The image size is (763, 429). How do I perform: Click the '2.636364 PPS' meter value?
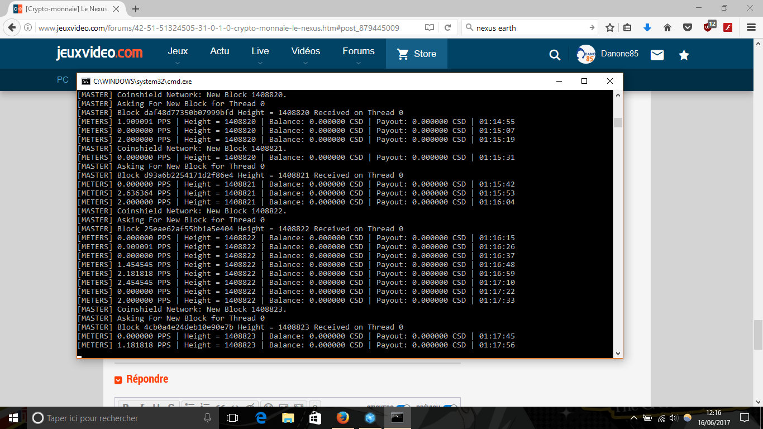pos(144,193)
